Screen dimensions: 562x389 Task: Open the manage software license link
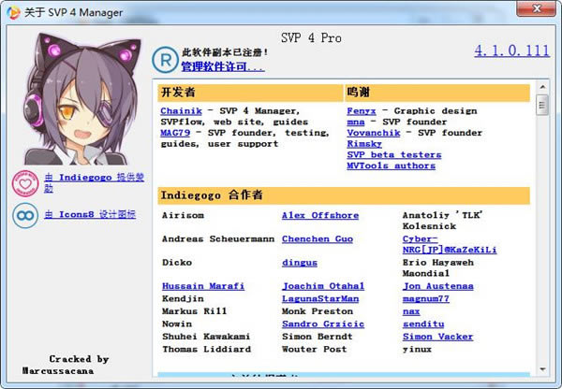coord(222,67)
